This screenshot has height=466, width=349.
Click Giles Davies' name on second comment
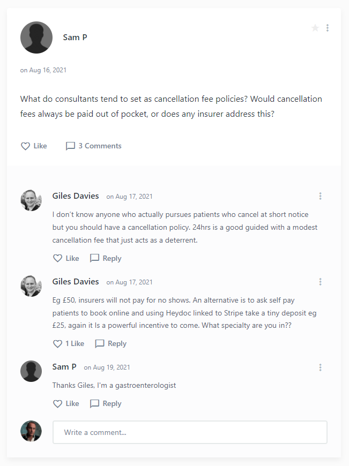click(76, 282)
